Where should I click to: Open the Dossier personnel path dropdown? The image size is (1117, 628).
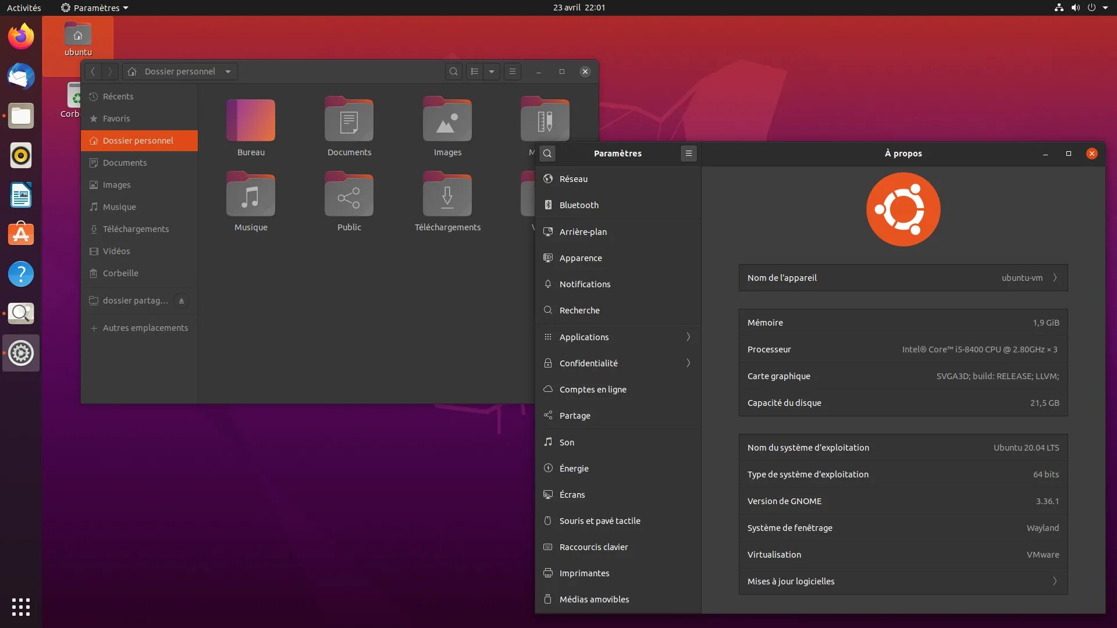tap(228, 72)
